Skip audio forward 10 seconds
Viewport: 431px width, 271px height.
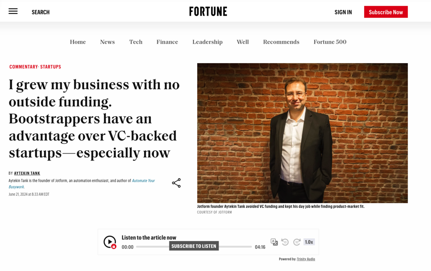coord(297,242)
